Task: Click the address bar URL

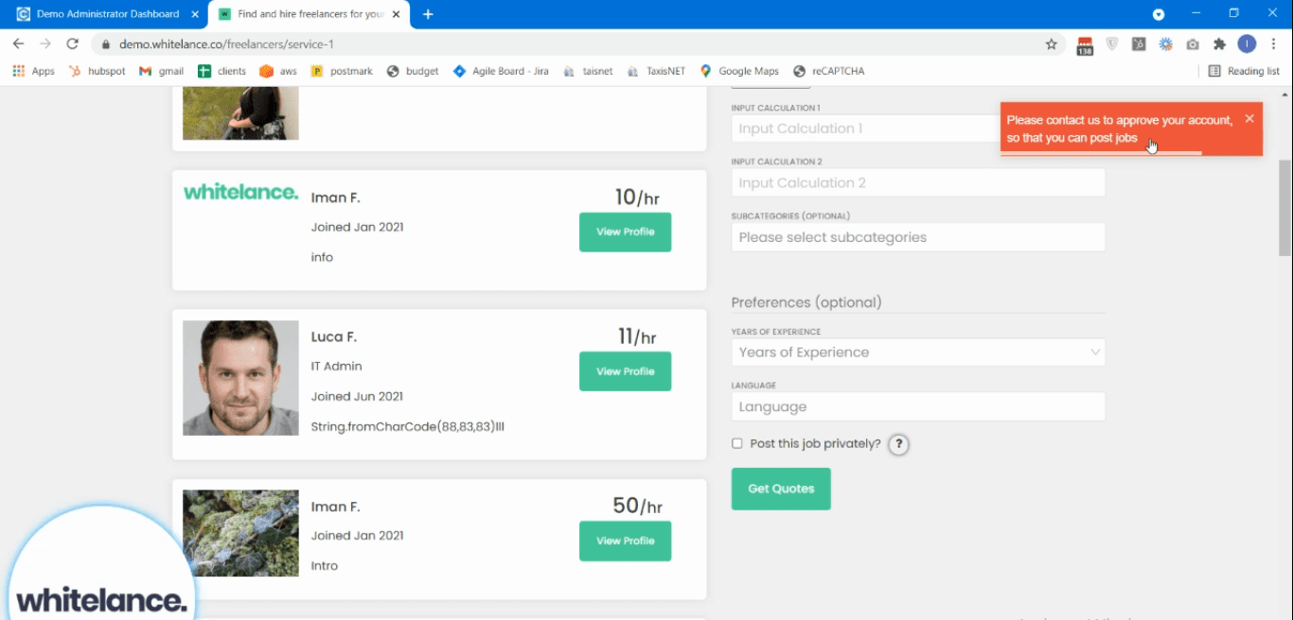Action: tap(226, 44)
